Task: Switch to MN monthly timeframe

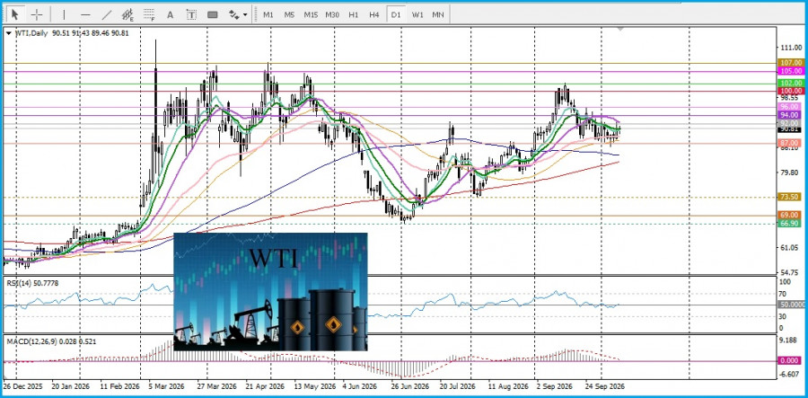Action: pos(438,14)
